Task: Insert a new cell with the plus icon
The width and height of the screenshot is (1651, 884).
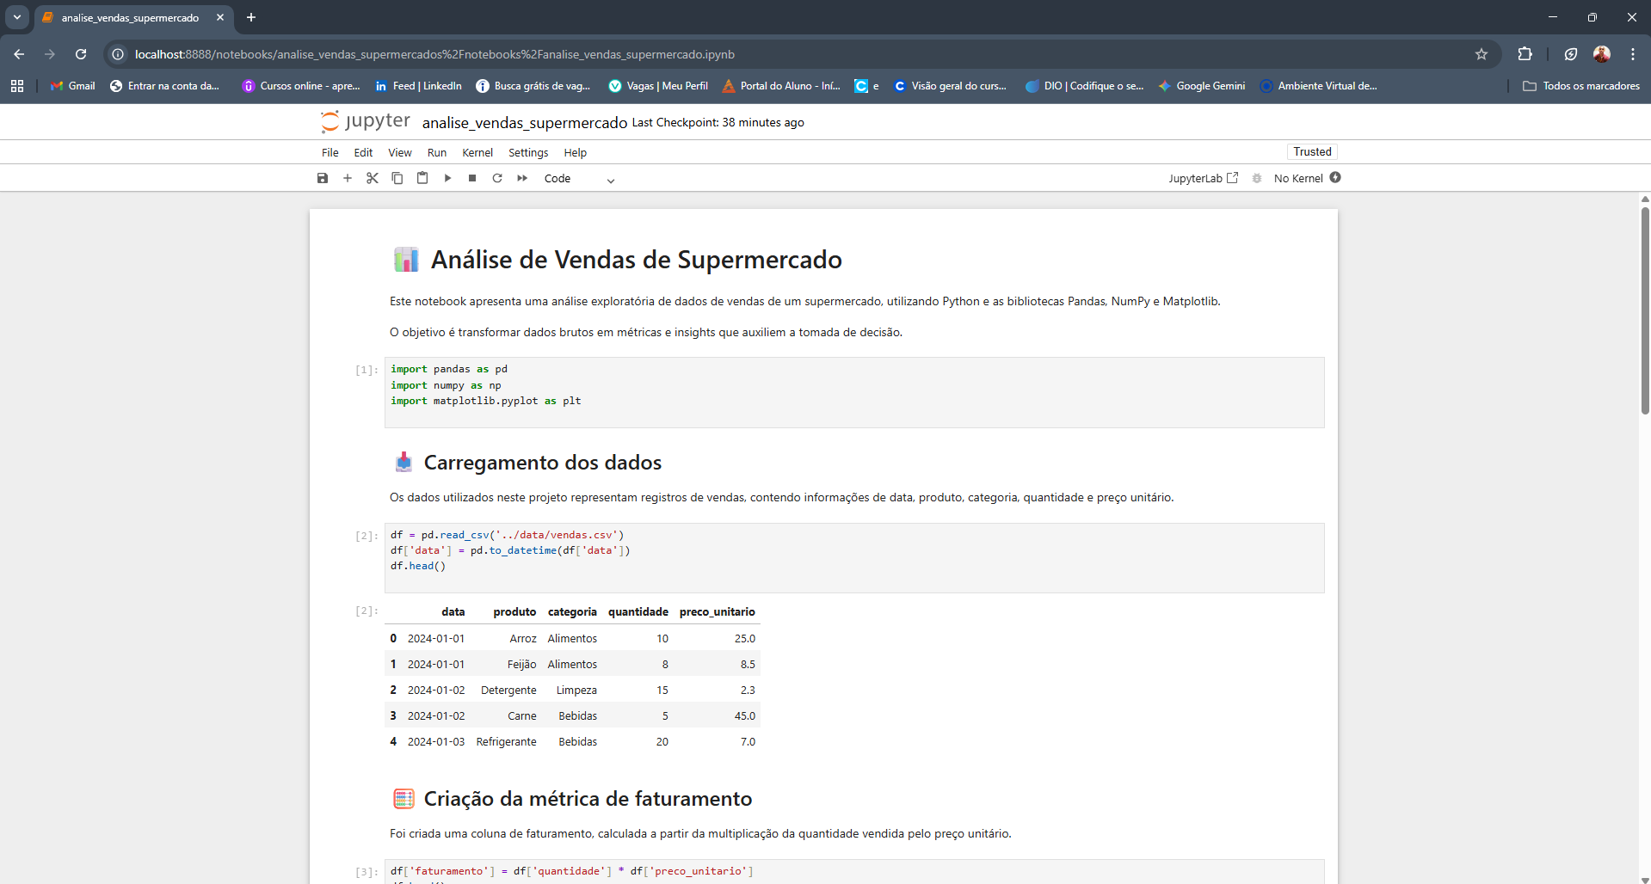Action: pos(348,178)
